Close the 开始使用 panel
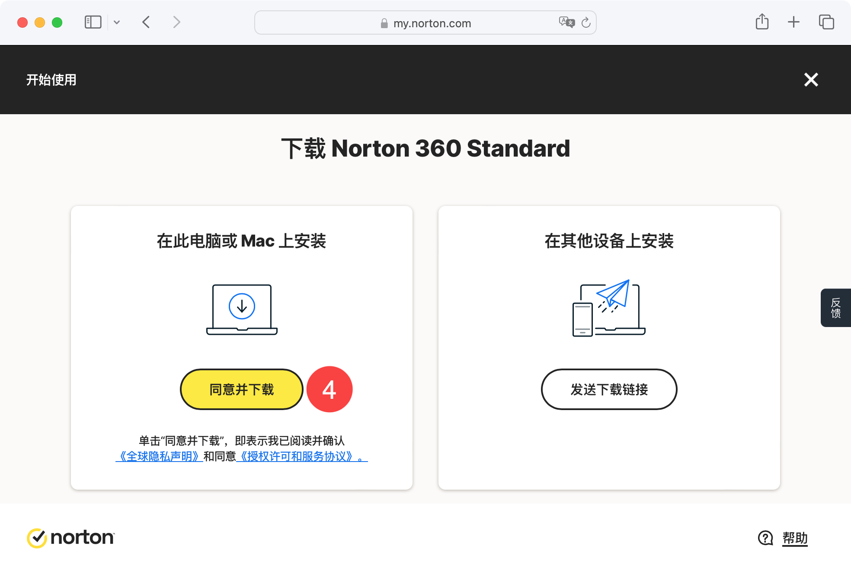 pos(811,80)
